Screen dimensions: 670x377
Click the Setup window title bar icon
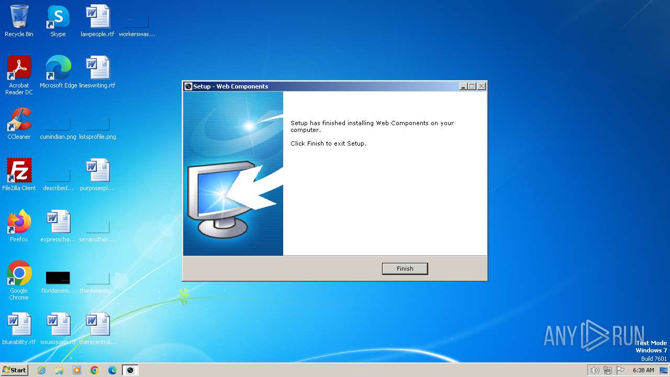click(188, 86)
